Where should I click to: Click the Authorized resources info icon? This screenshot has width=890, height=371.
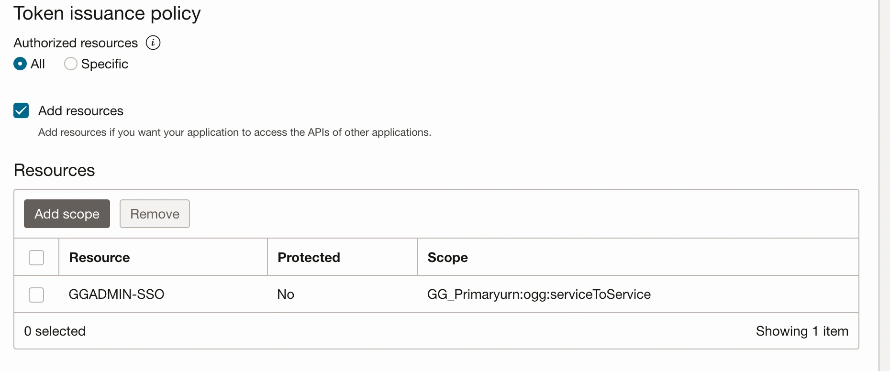tap(153, 43)
